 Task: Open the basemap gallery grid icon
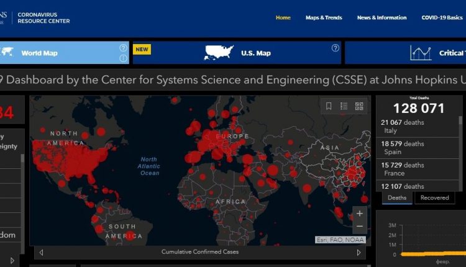(x=359, y=106)
